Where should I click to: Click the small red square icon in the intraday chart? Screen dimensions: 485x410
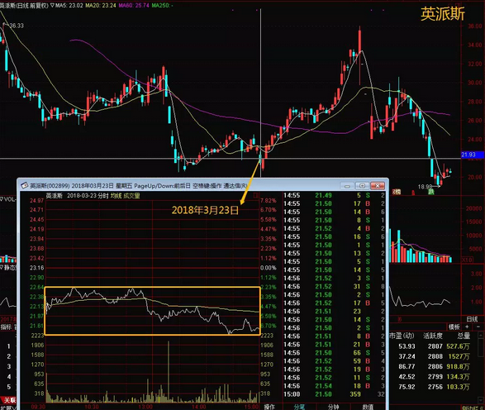tap(255, 196)
